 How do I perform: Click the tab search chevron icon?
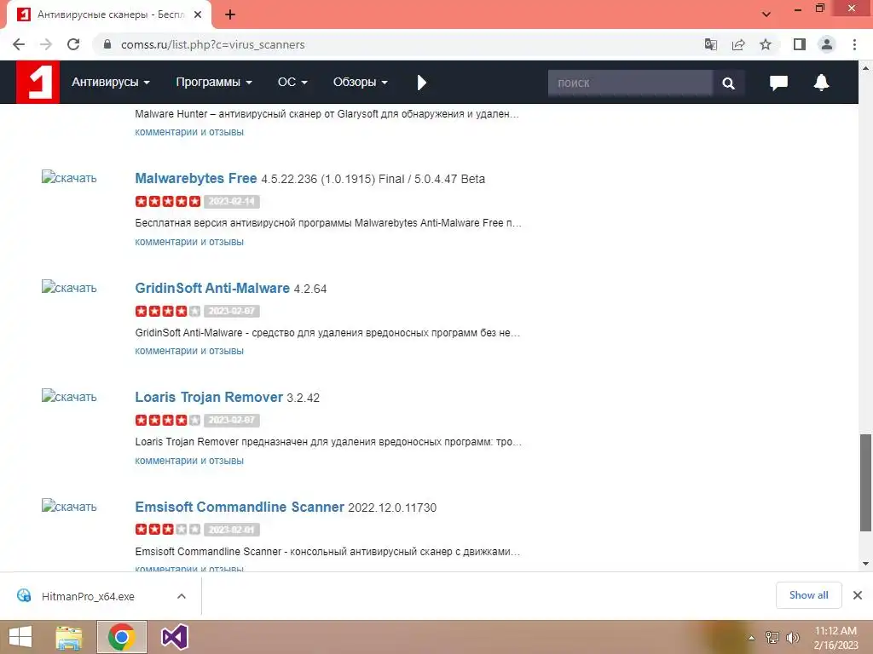tap(766, 14)
